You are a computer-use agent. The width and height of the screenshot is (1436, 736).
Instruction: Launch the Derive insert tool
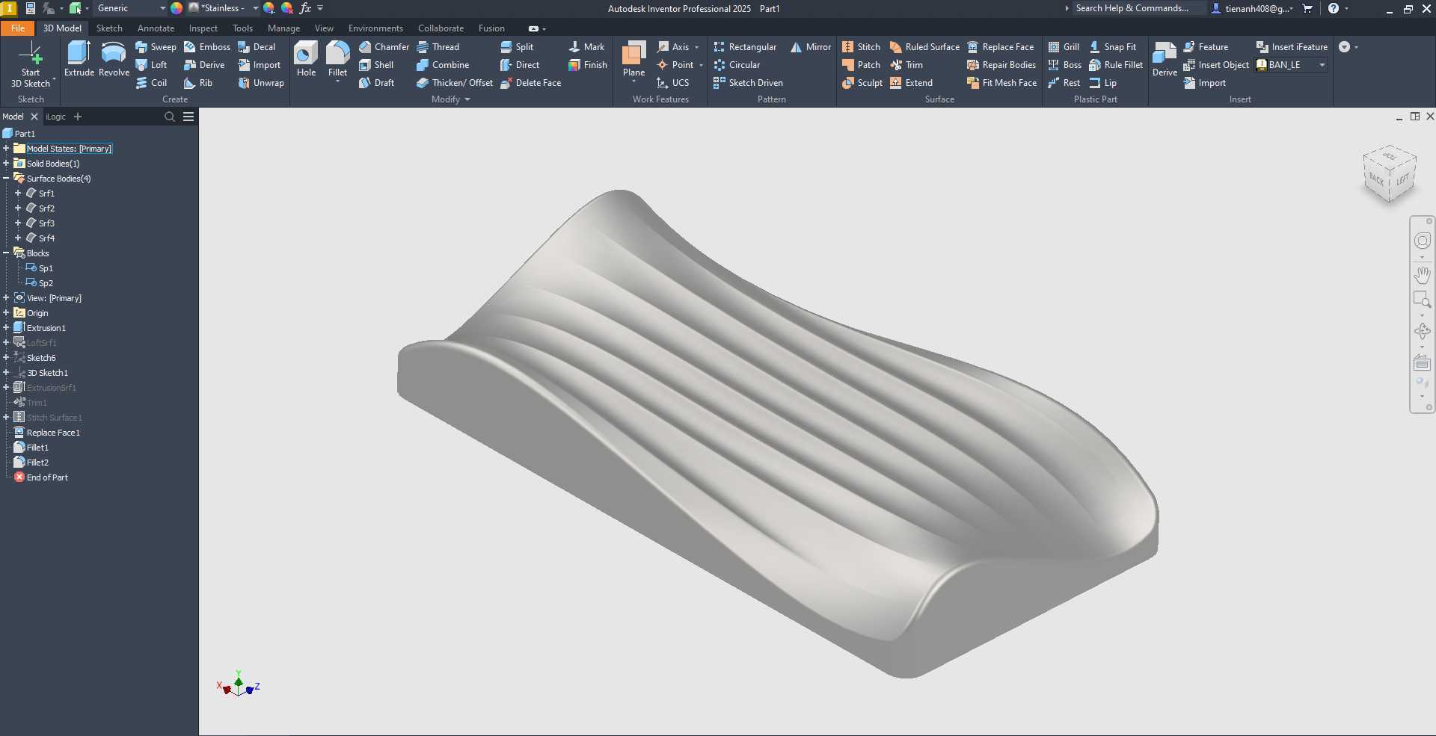point(1165,59)
